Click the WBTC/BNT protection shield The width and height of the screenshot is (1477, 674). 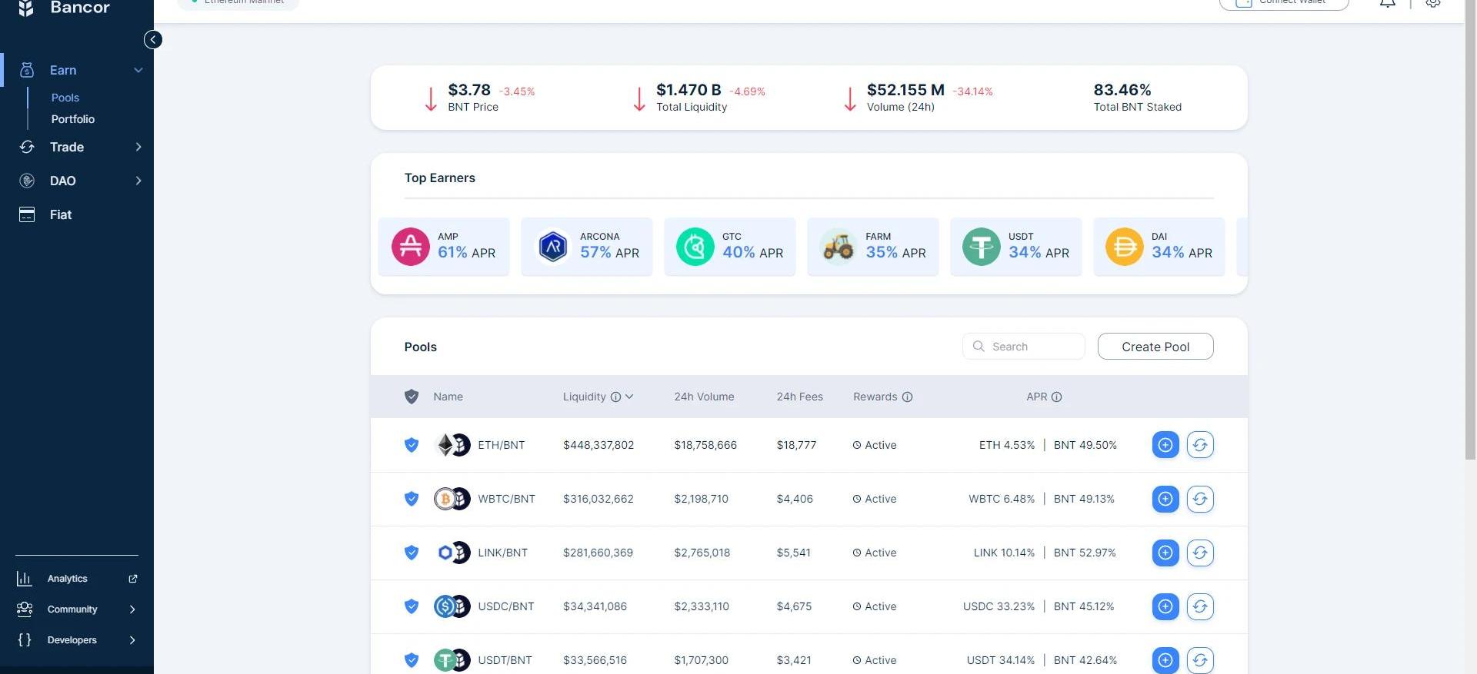pyautogui.click(x=412, y=499)
